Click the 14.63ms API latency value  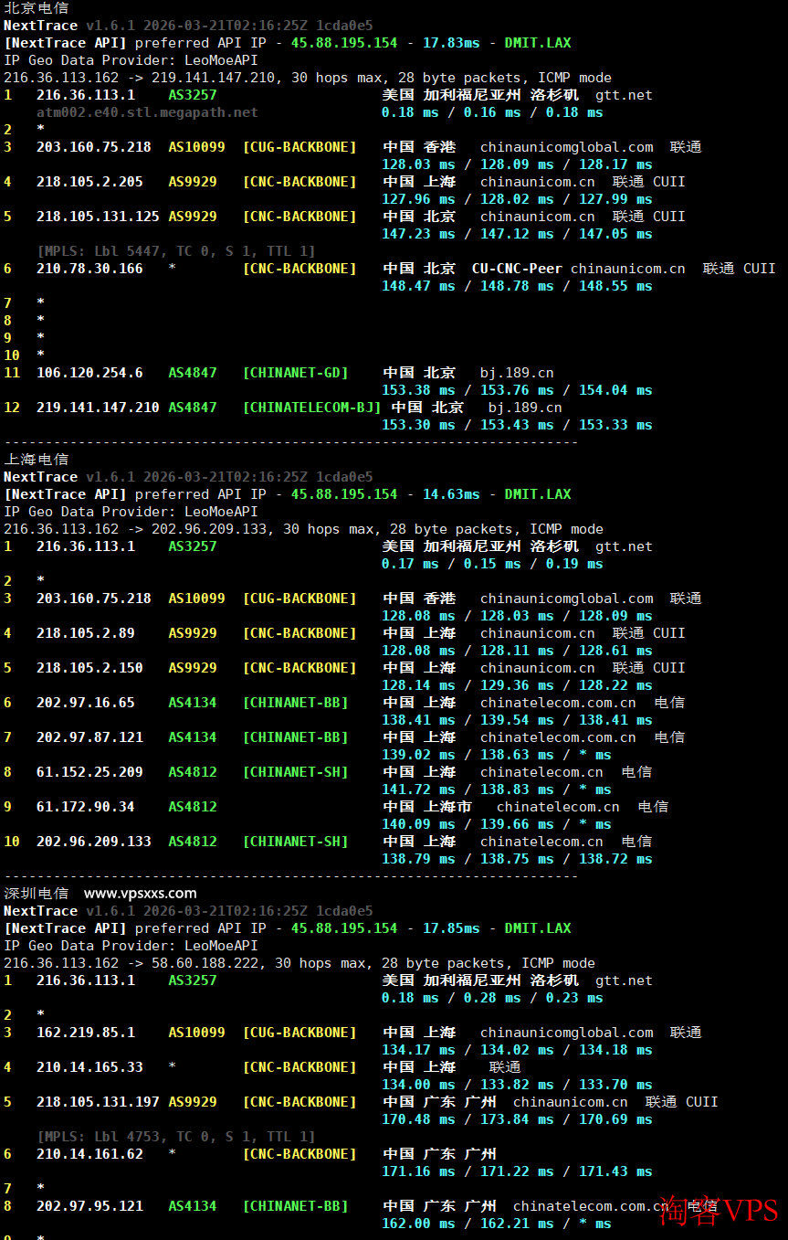450,494
